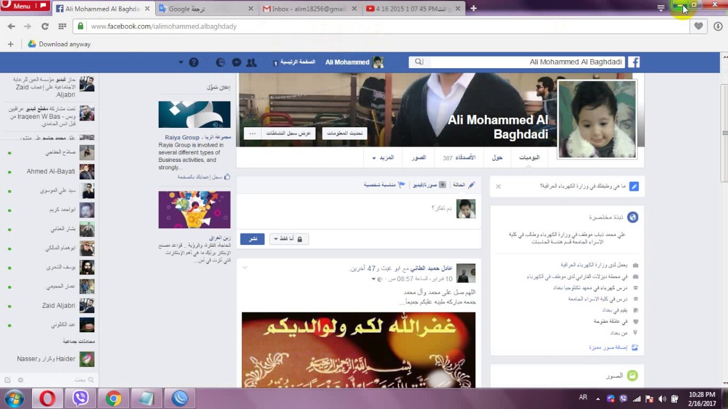
Task: Click the add featured photos link
Action: pyautogui.click(x=608, y=347)
